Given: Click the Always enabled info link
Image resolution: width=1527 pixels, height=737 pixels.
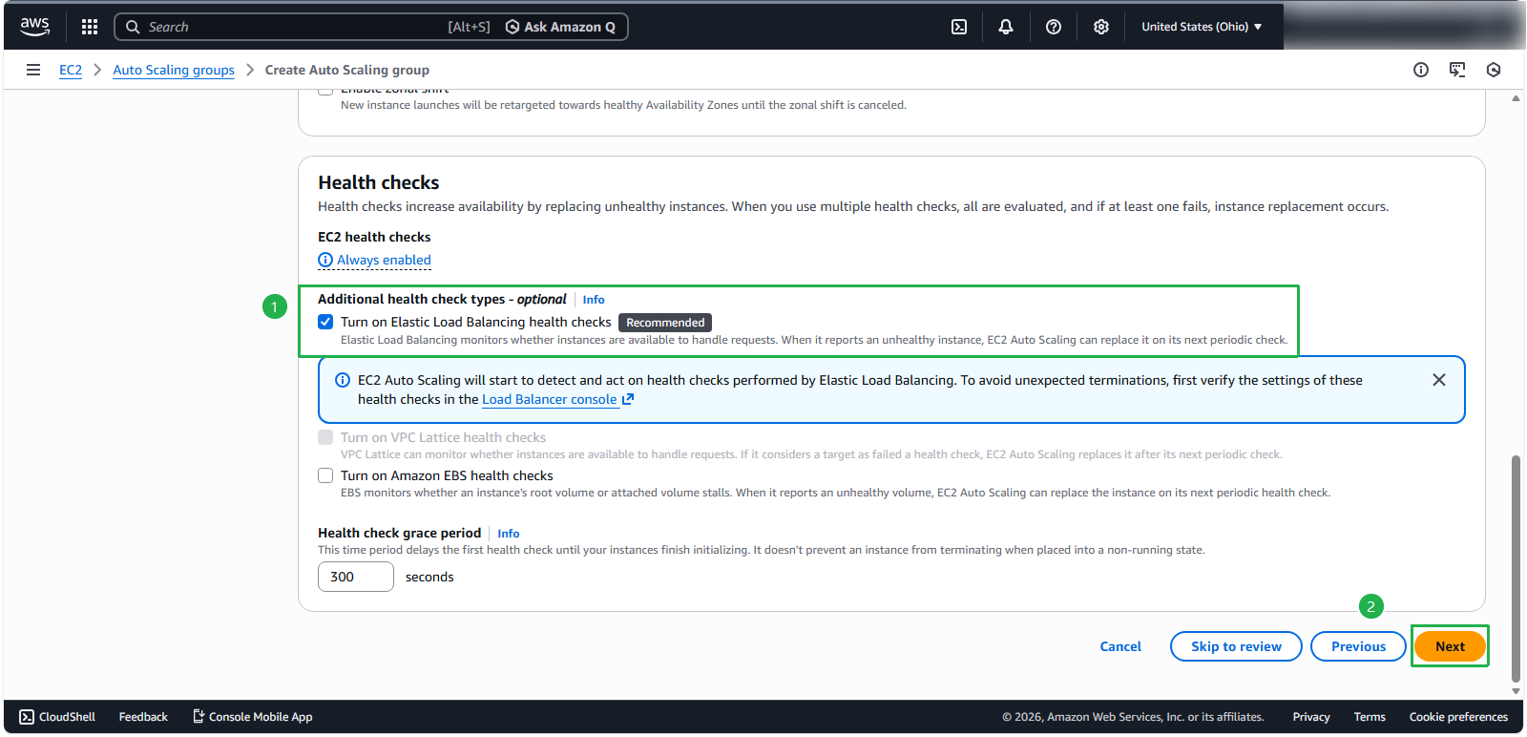Looking at the screenshot, I should pos(374,260).
